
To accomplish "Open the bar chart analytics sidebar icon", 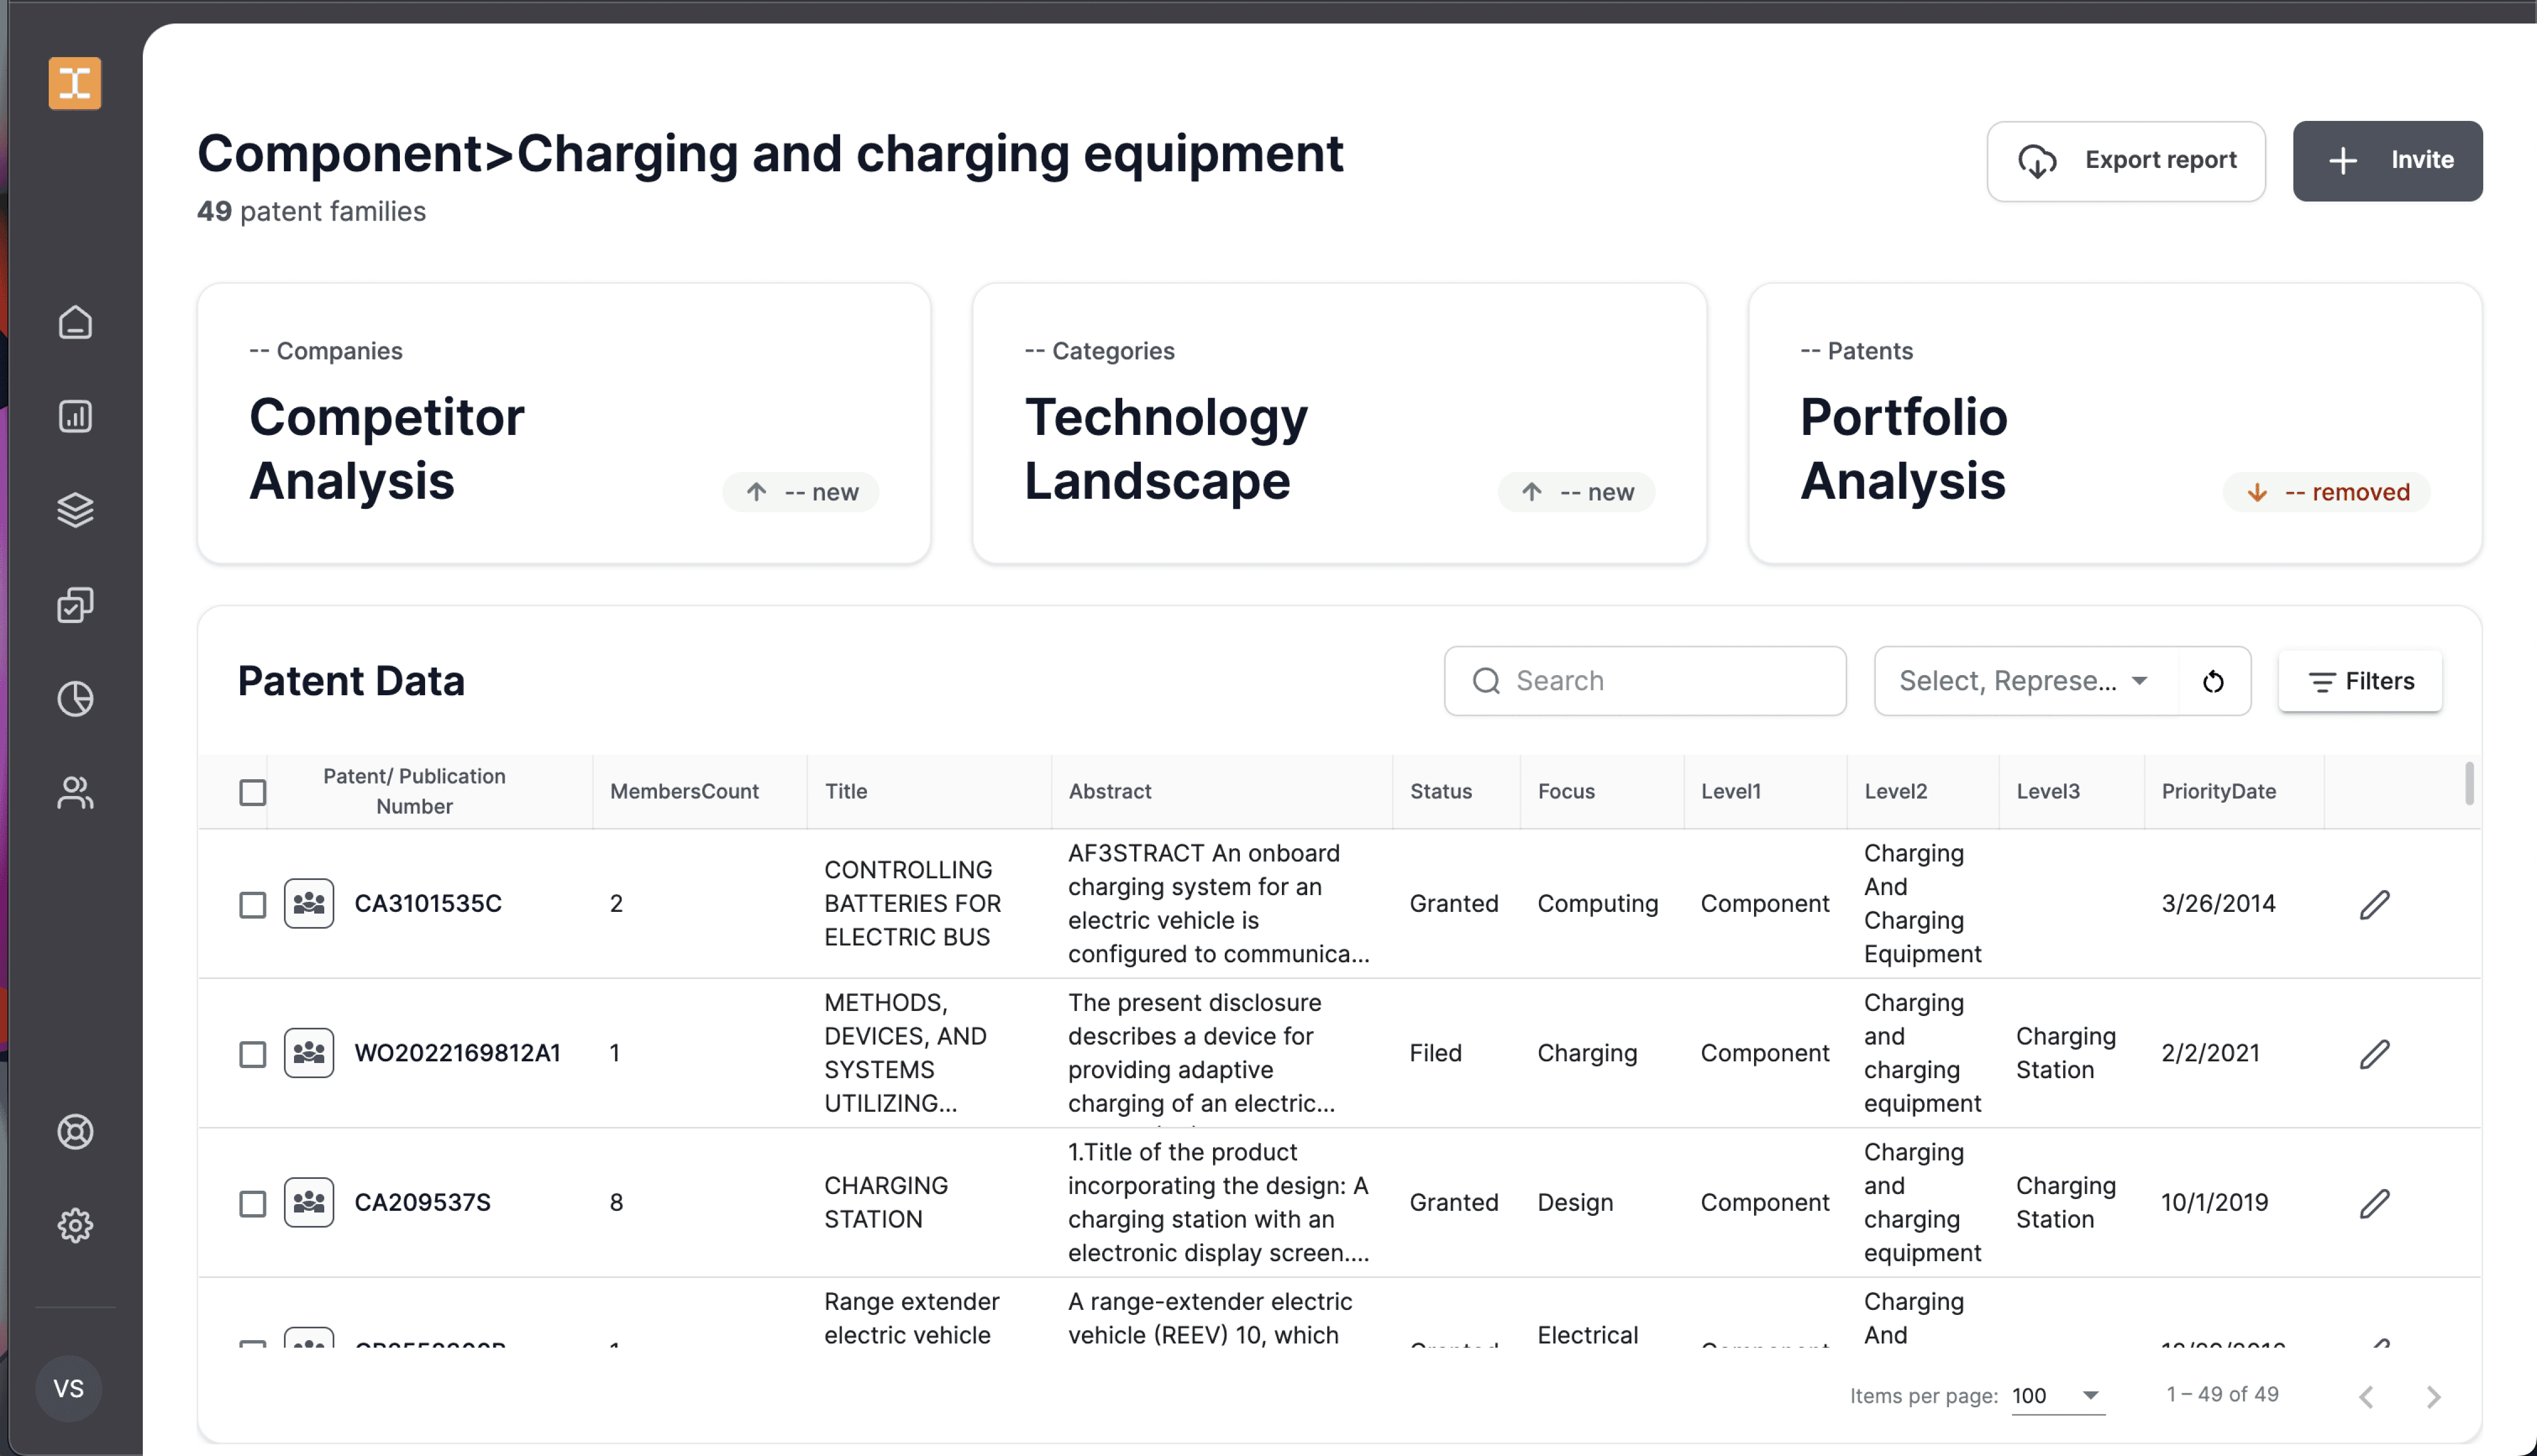I will point(75,416).
